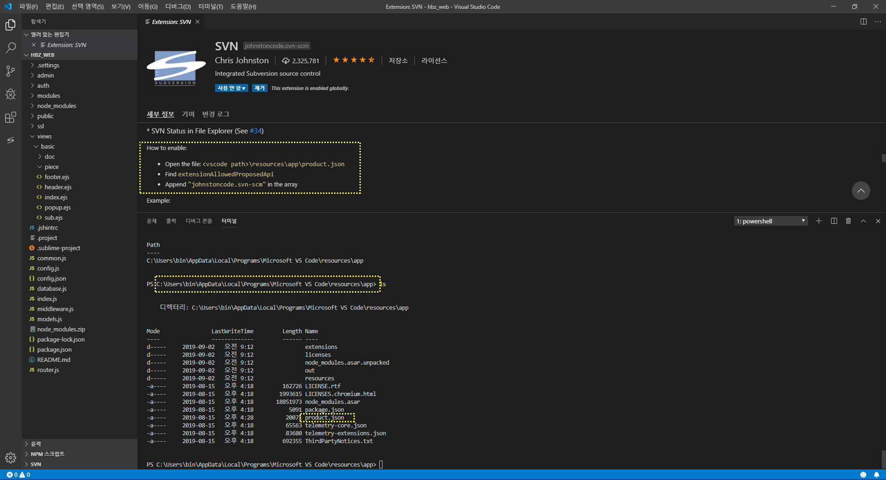Kill the terminal with trash icon
Screen dimensions: 886x480
pos(848,221)
